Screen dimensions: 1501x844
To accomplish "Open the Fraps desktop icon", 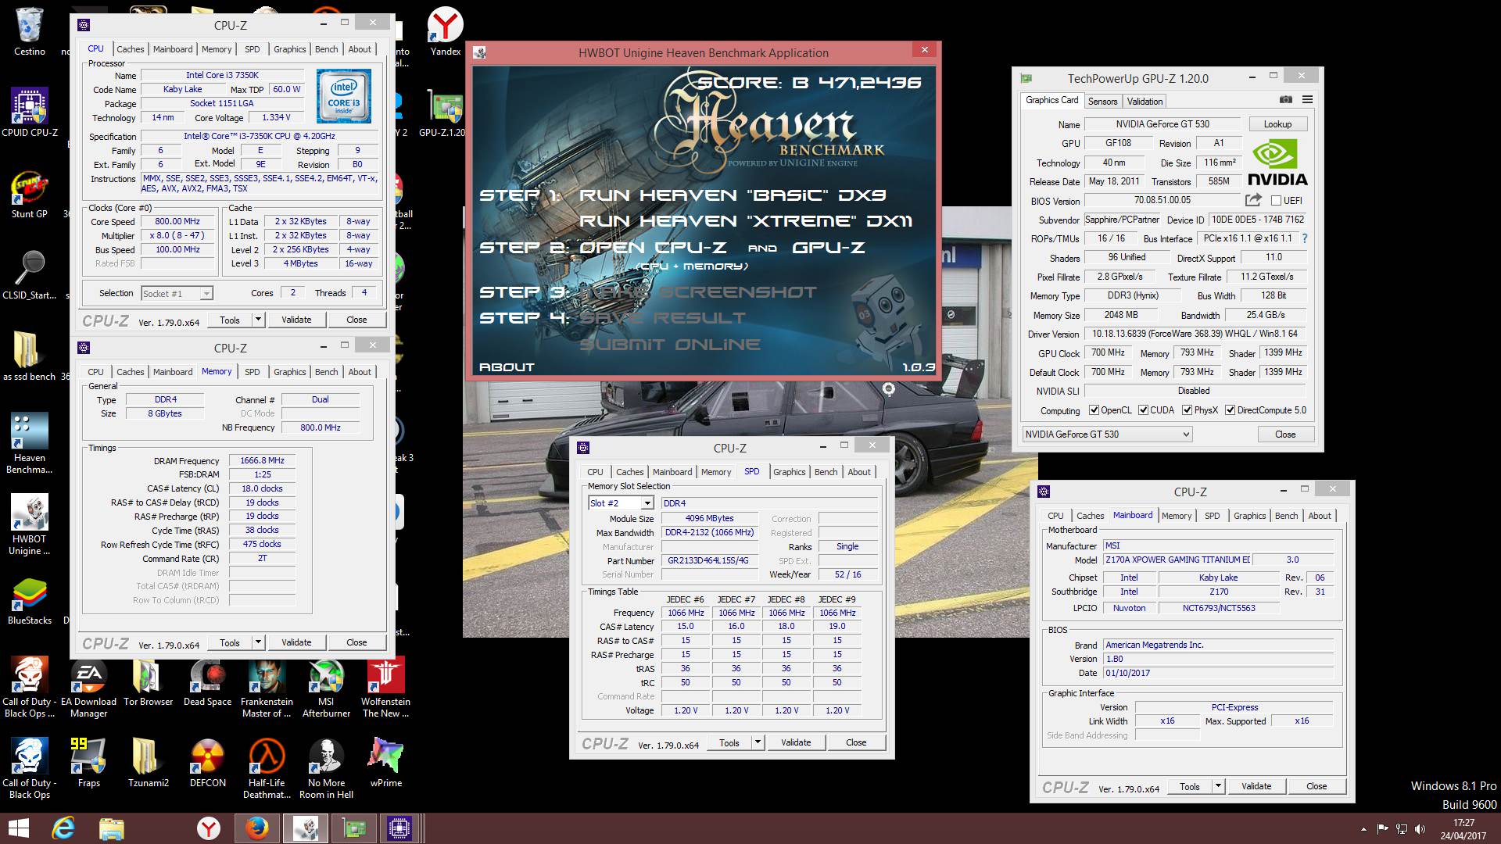I will tap(89, 763).
